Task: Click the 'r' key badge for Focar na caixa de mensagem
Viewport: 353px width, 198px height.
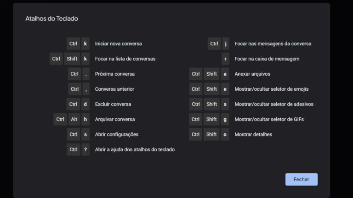Action: [x=225, y=59]
